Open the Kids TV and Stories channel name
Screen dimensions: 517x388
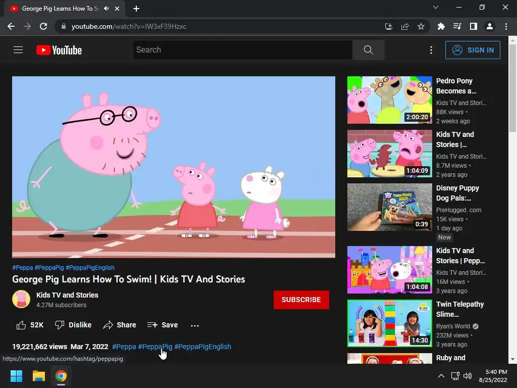[x=67, y=295]
